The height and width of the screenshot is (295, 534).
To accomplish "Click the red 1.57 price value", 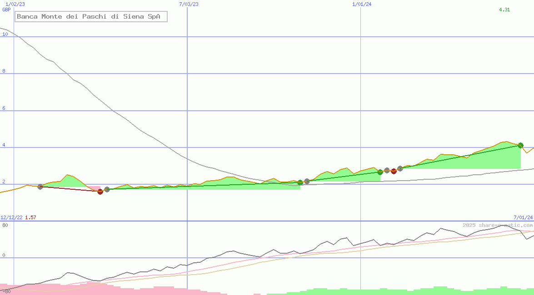I will (30, 218).
